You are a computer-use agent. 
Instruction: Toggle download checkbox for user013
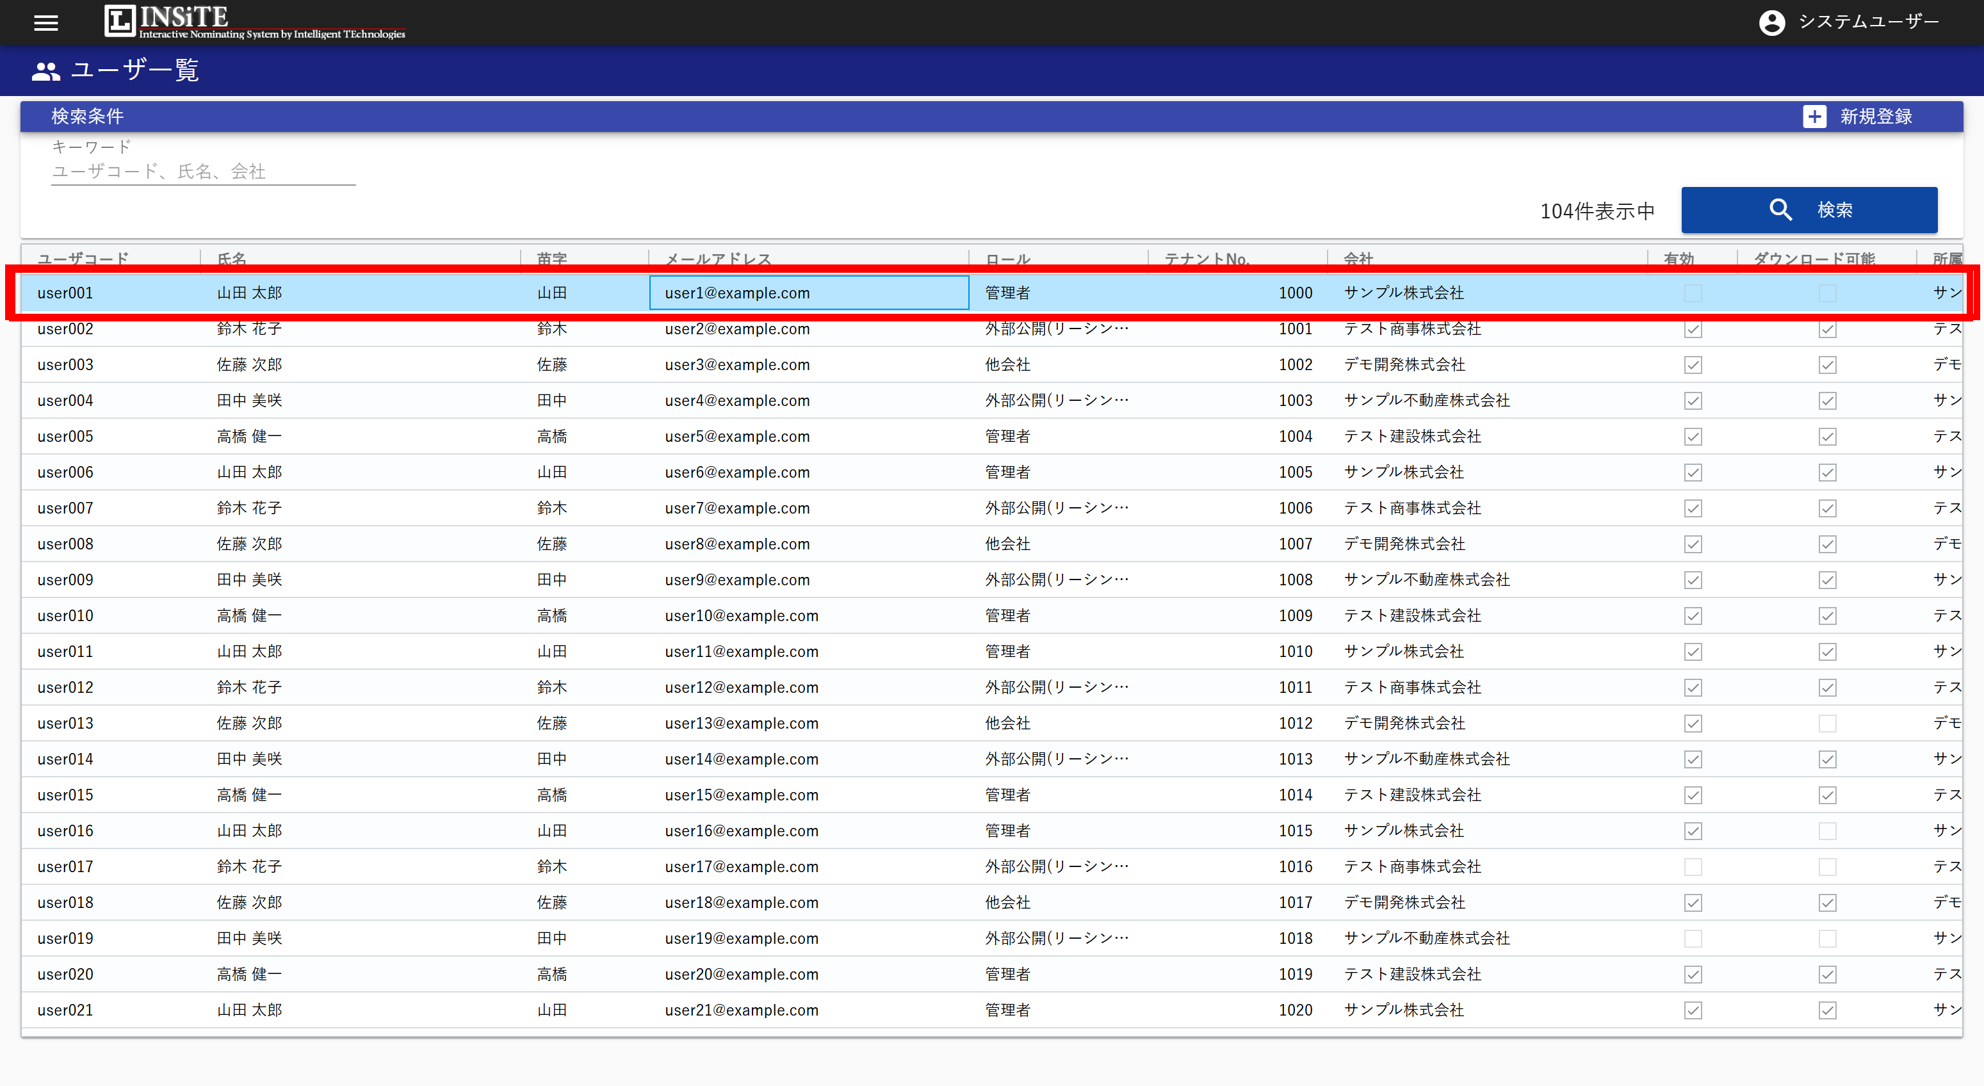(1827, 723)
